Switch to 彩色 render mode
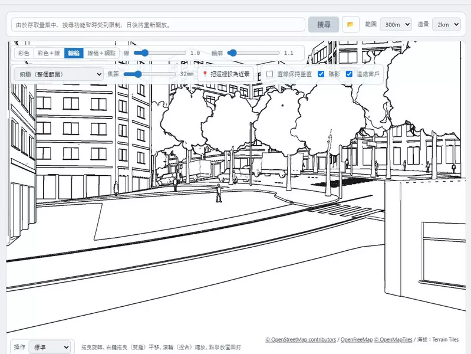Screen dimensions: 471x354 24,53
